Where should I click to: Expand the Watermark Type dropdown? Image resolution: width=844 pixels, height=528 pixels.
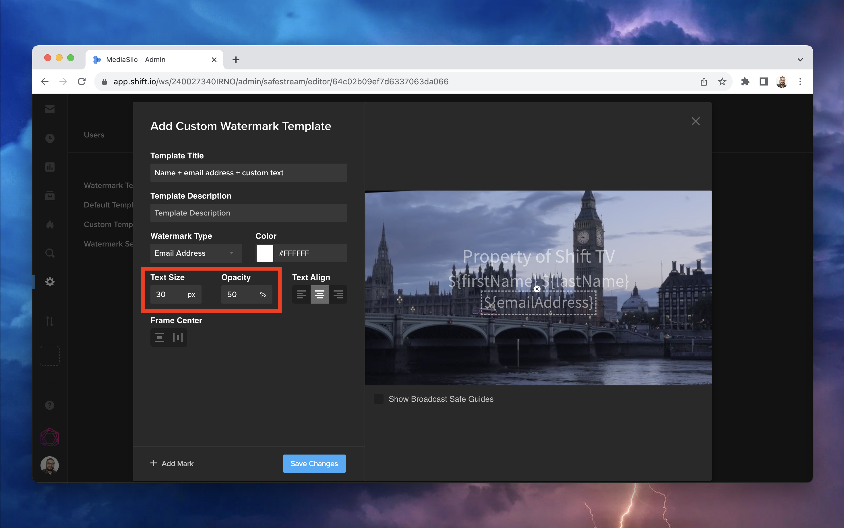click(x=196, y=253)
